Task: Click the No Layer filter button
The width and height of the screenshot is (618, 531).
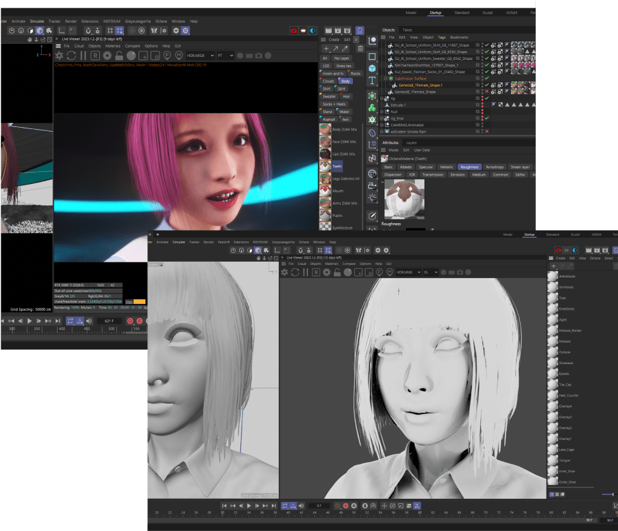Action: click(x=342, y=58)
